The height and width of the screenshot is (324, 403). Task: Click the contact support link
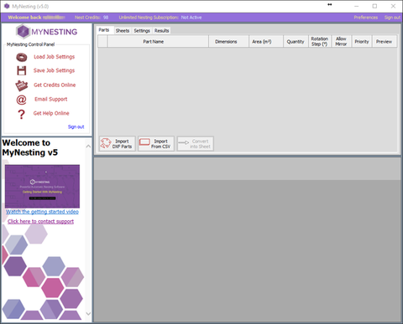(x=41, y=222)
